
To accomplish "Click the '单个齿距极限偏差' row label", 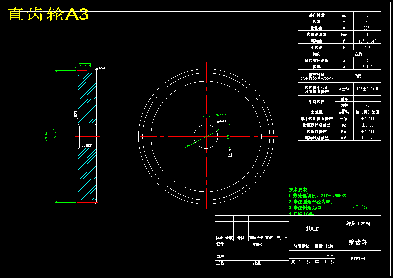I will 317,119.
